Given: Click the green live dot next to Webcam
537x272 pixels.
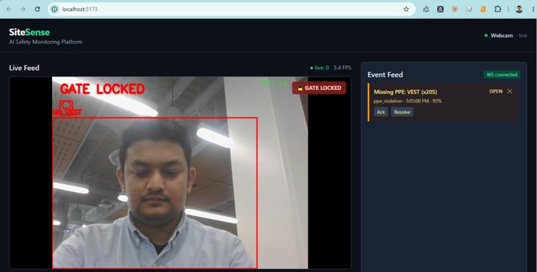Looking at the screenshot, I should pos(486,35).
